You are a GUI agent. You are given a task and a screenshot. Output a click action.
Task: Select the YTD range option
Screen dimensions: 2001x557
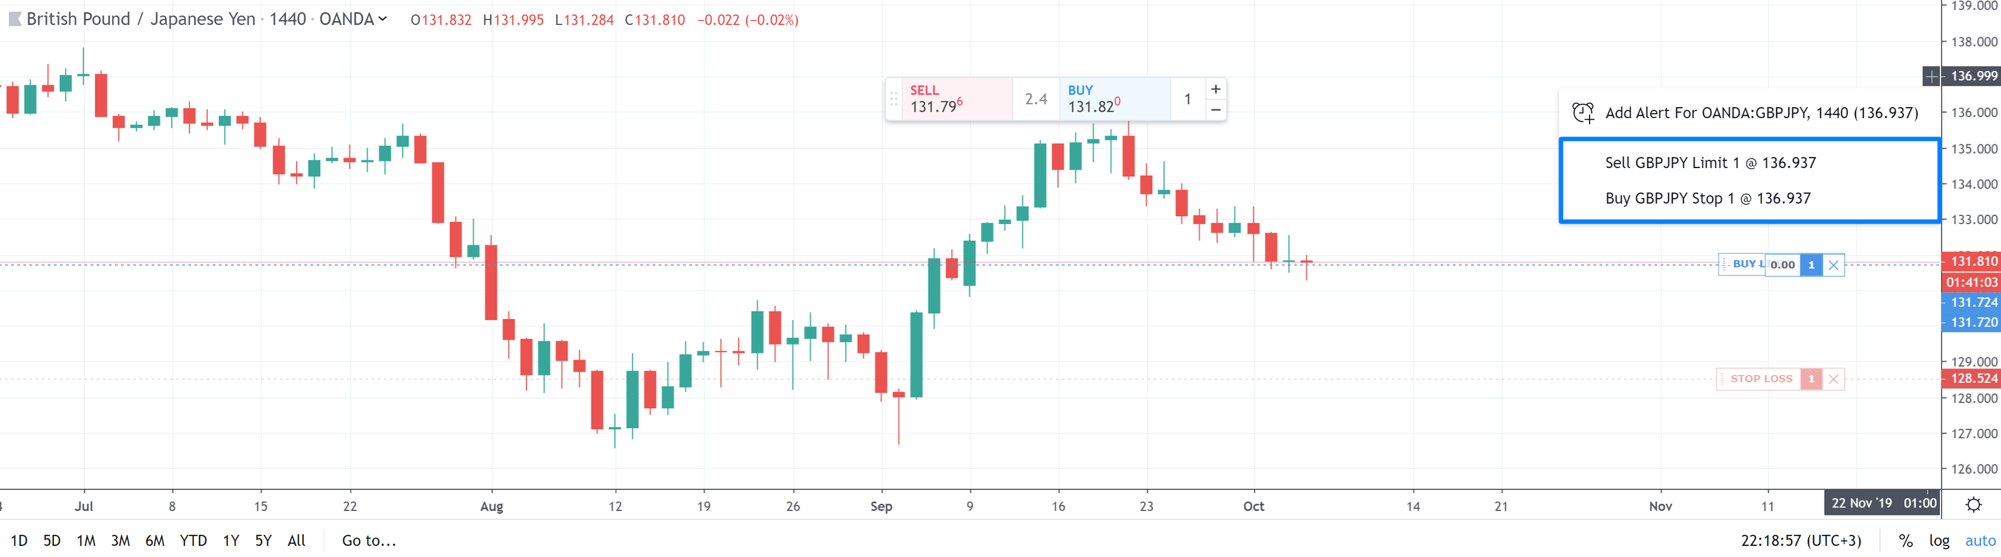[193, 541]
